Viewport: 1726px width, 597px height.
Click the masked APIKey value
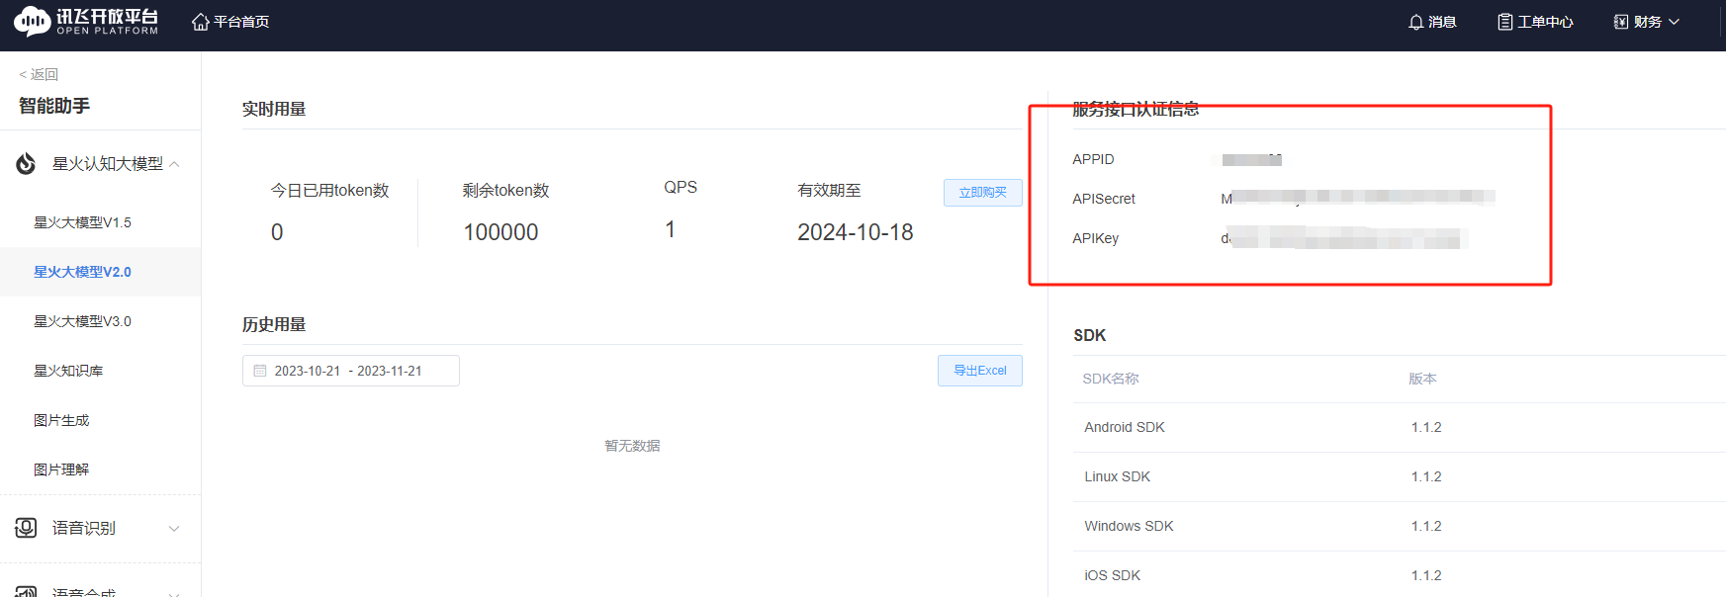pyautogui.click(x=1343, y=238)
